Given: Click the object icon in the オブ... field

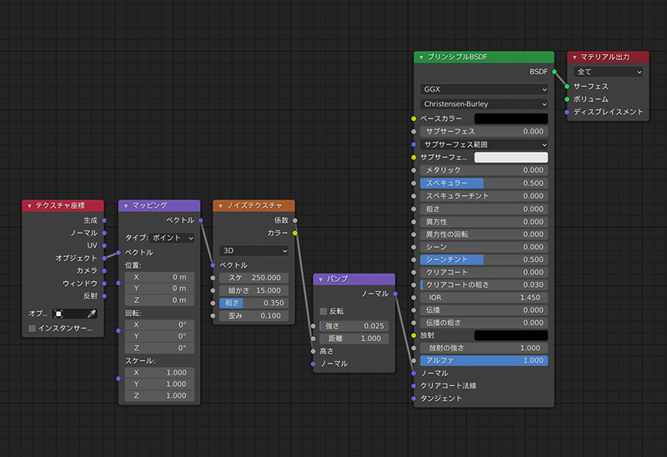Looking at the screenshot, I should click(x=59, y=314).
